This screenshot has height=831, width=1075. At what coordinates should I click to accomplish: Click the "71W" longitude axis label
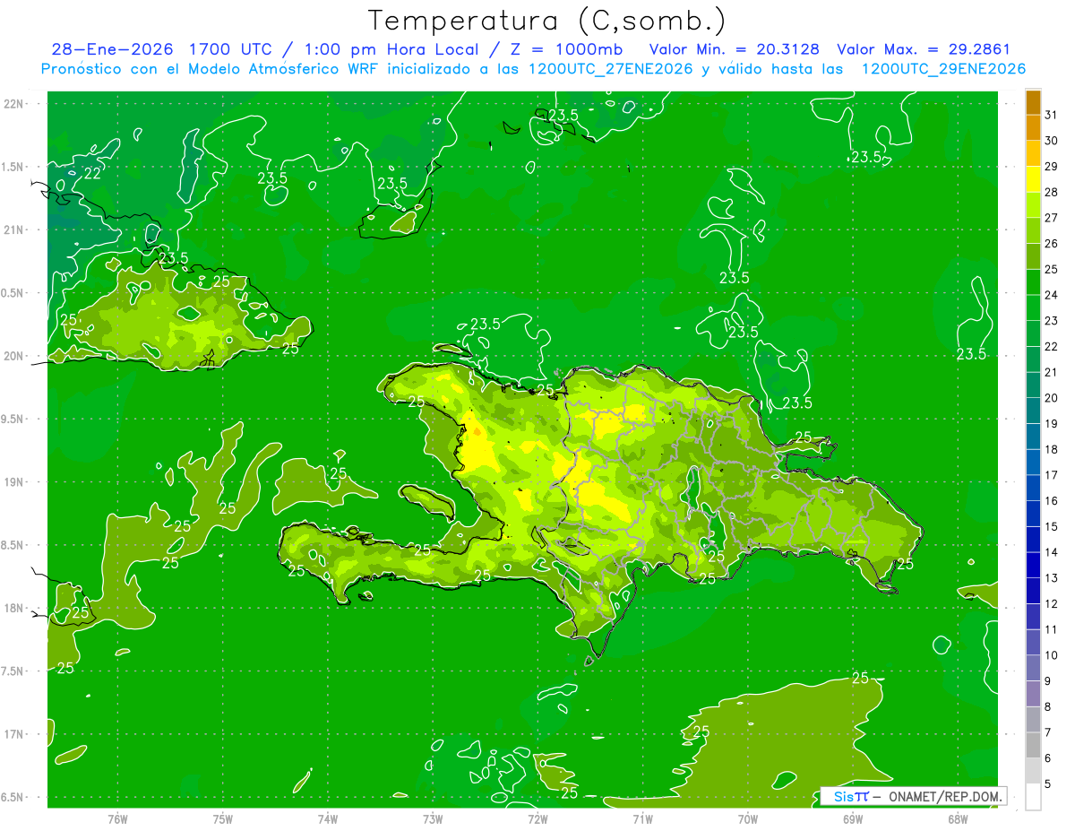642,818
